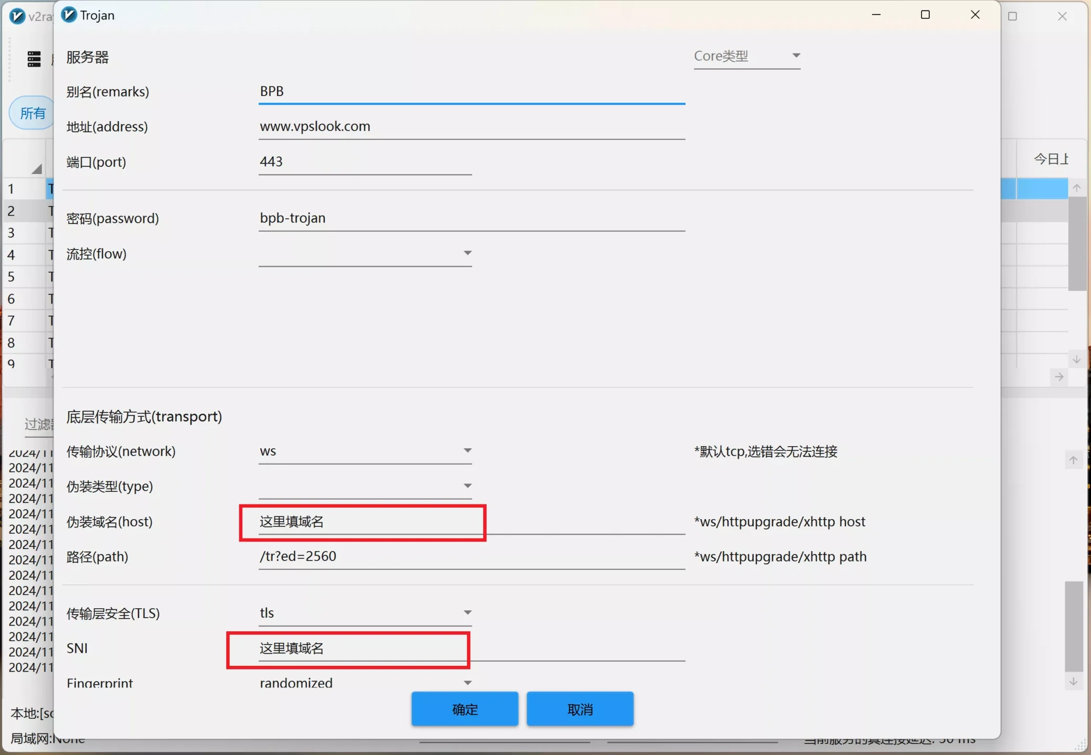This screenshot has width=1091, height=755.
Task: Click the dialog vertical scrollbar thumb
Action: coord(1074,627)
